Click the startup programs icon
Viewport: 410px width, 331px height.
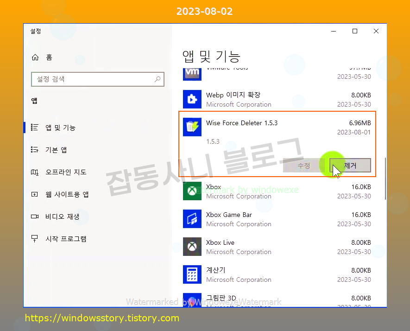[35, 239]
